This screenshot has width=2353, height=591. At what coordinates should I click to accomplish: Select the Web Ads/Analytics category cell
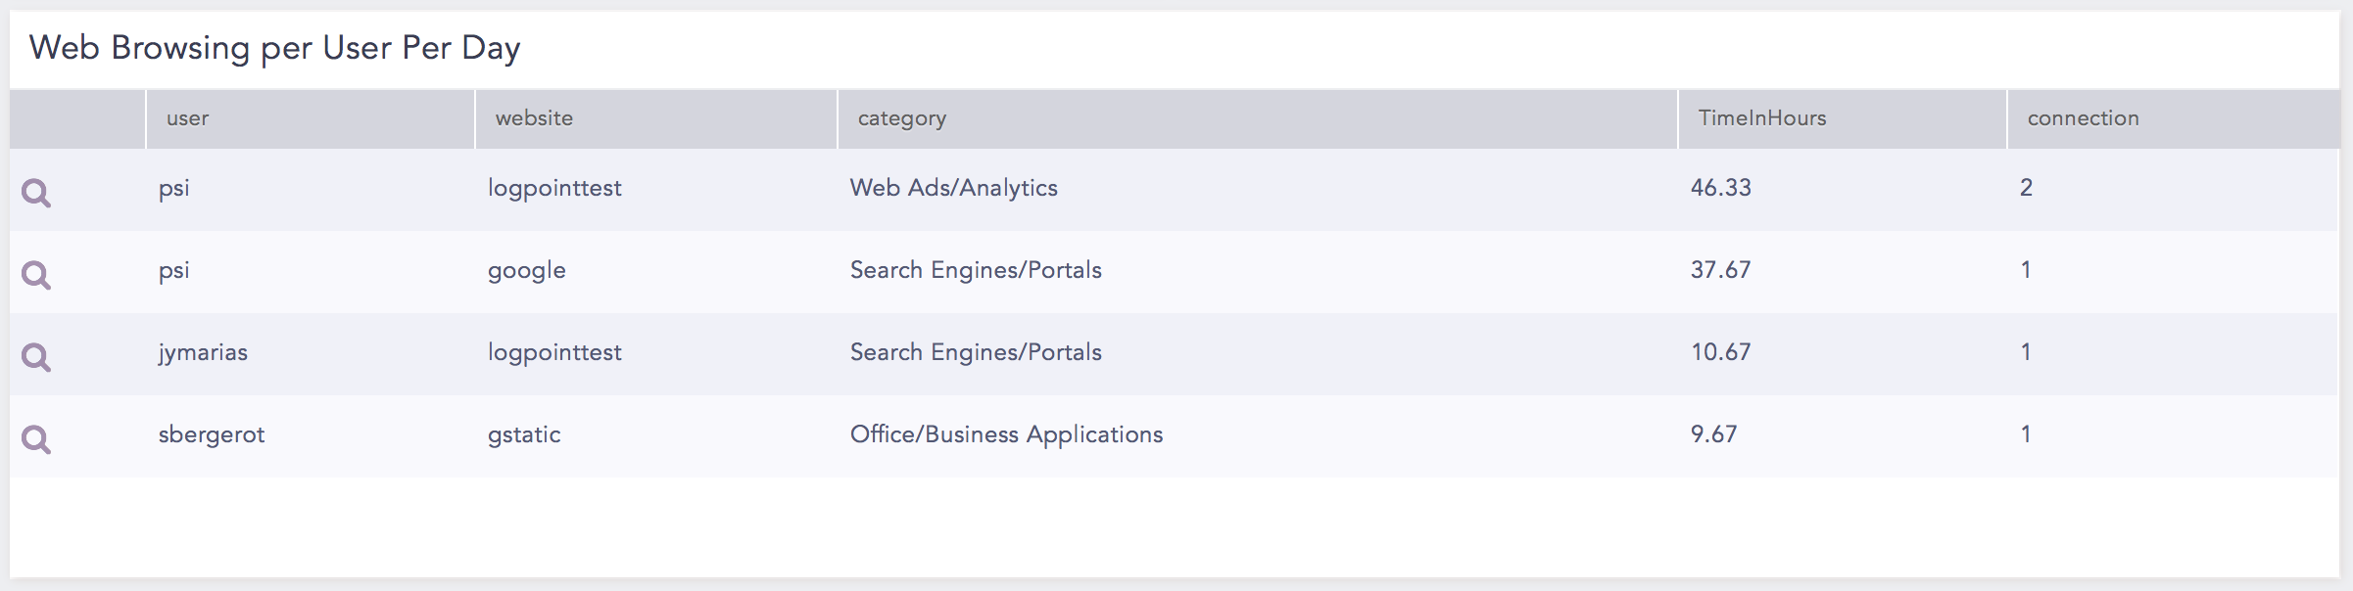tap(953, 188)
